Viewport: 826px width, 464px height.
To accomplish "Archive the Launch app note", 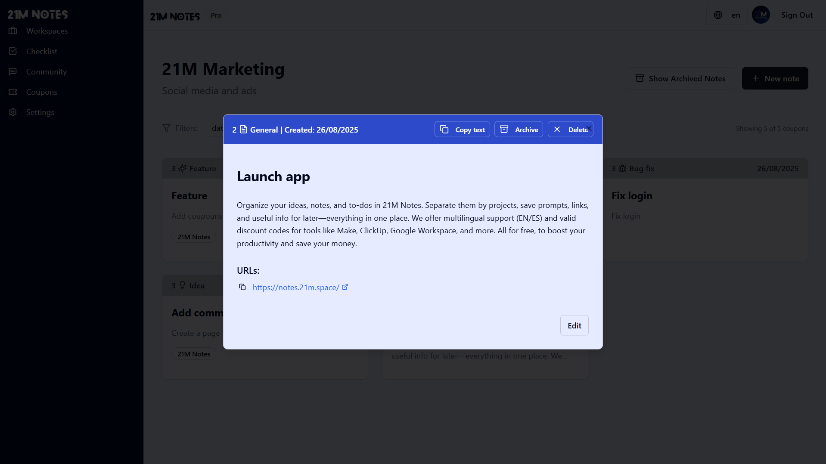I will (519, 130).
